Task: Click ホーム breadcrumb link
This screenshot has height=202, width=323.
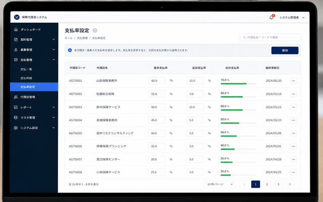Action: (69, 38)
